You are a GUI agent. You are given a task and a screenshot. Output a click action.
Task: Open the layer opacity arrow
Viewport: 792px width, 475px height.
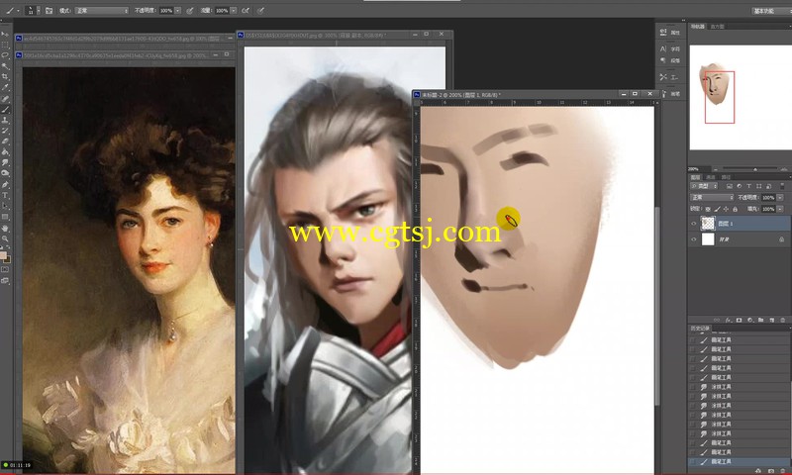point(780,197)
